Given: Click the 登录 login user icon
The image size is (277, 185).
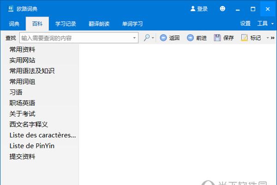Looking at the screenshot, I should [x=193, y=9].
